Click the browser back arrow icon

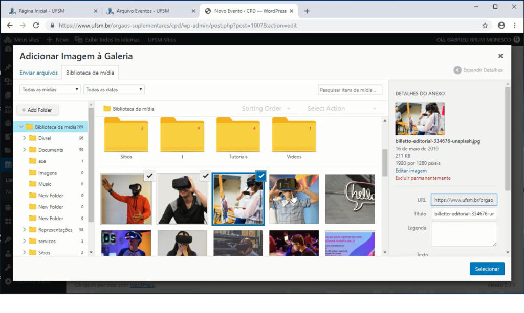click(10, 25)
